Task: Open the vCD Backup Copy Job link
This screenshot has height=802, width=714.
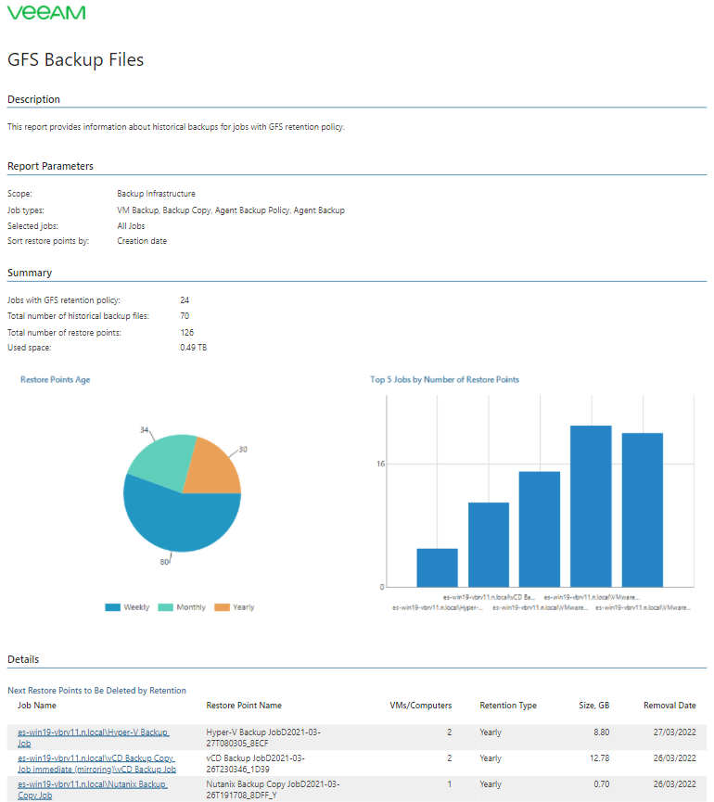Action: [x=96, y=764]
